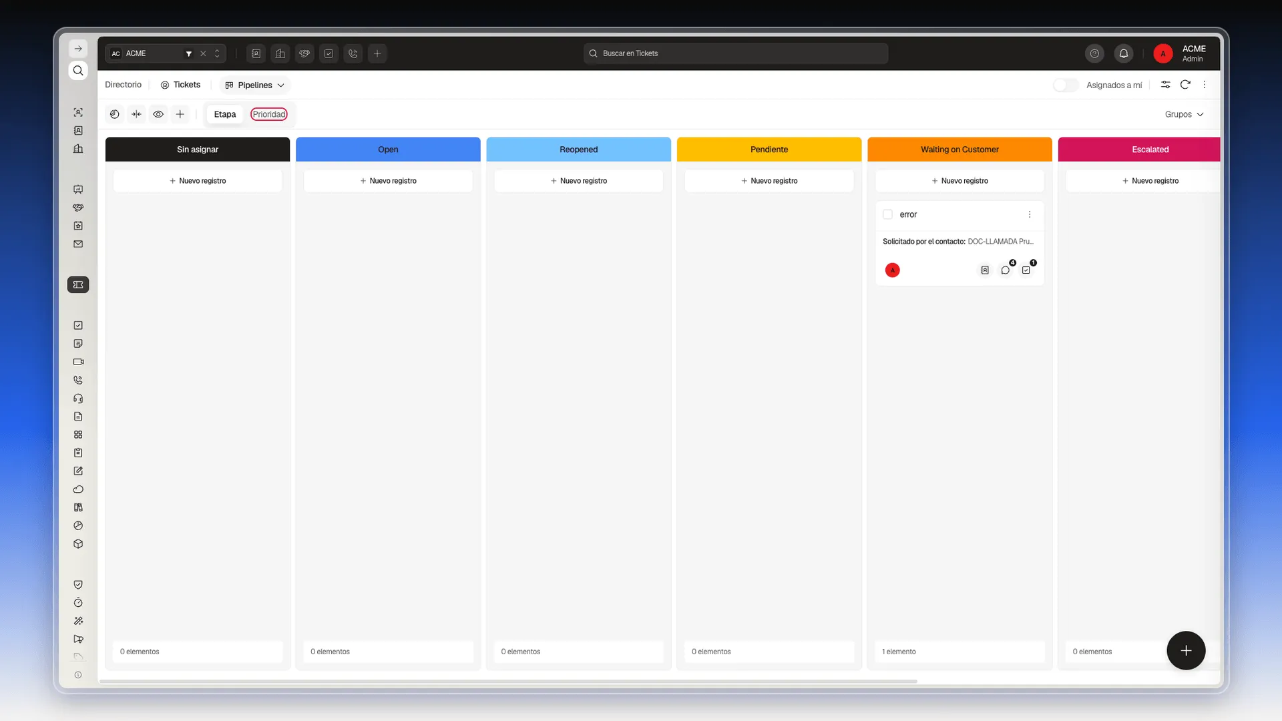Expand the Pipelines dropdown

[254, 85]
